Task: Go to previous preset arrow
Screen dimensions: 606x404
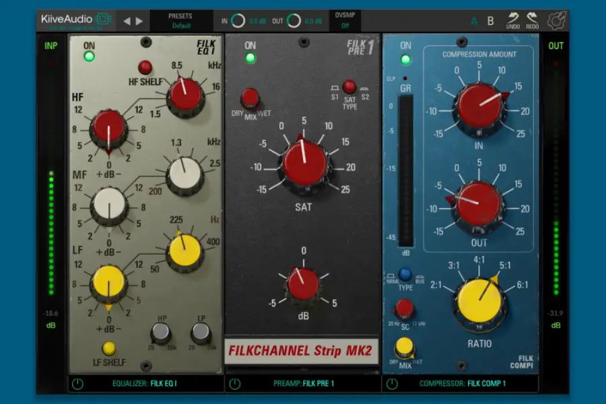Action: pyautogui.click(x=127, y=22)
